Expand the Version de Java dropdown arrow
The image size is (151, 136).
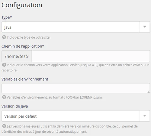point(144,116)
